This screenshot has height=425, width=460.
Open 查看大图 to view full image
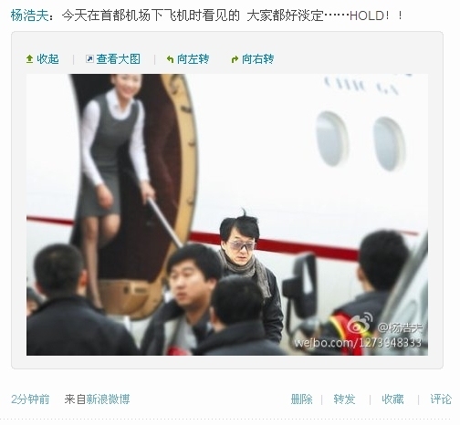tap(119, 59)
